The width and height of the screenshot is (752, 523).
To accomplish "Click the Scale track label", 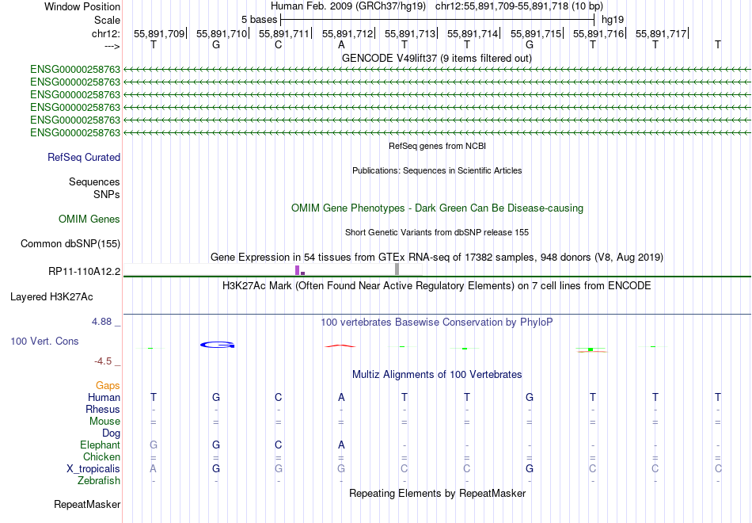I will point(107,20).
